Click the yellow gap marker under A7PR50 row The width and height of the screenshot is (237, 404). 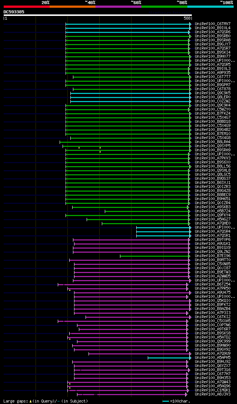[x=70, y=290]
